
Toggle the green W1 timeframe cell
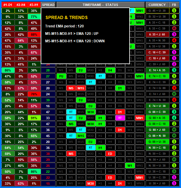129,165
